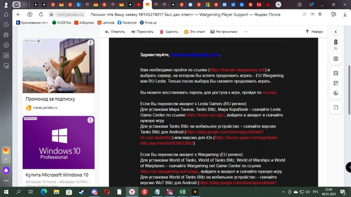
Task: Click the travel.yandex.ru ad source
Action: pos(45,108)
